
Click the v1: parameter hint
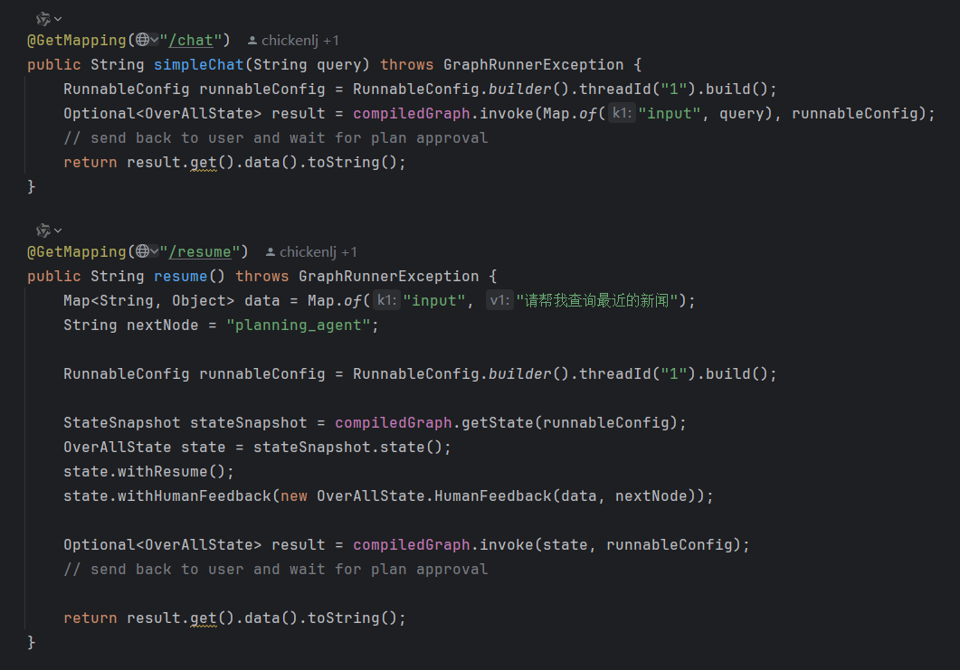pos(499,300)
